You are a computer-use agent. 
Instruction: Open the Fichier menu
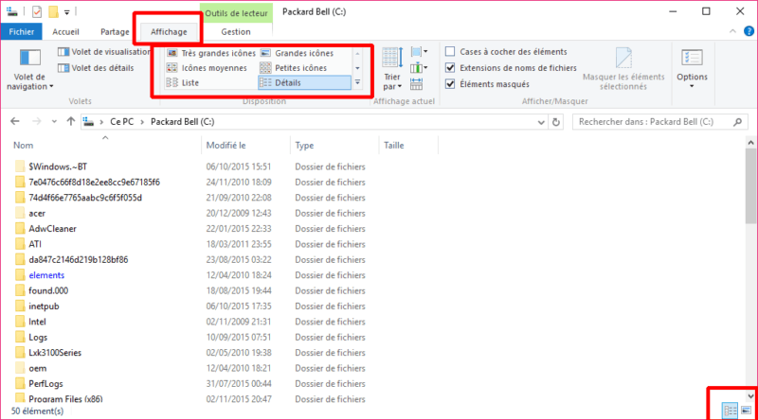[x=21, y=31]
